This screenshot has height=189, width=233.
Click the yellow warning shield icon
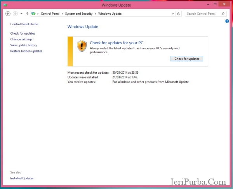[x=82, y=46]
